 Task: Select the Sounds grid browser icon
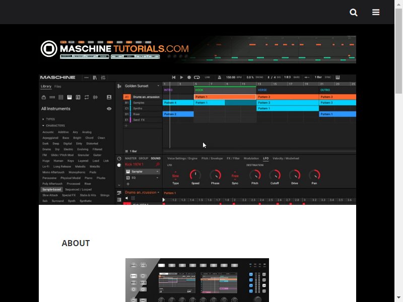[61, 97]
